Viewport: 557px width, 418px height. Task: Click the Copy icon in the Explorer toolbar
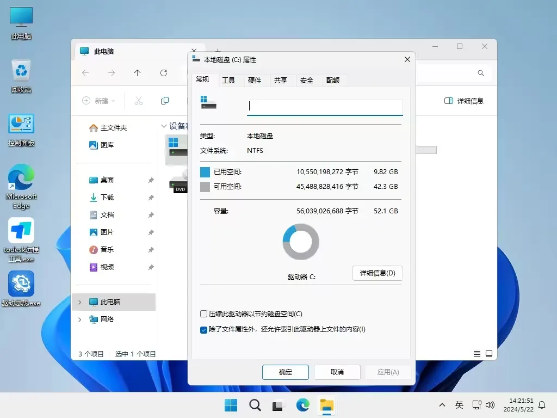point(165,101)
